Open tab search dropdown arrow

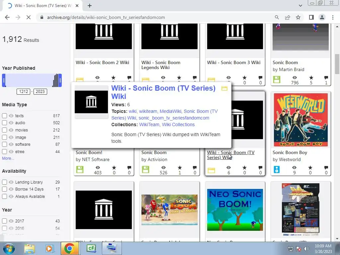coord(300,6)
